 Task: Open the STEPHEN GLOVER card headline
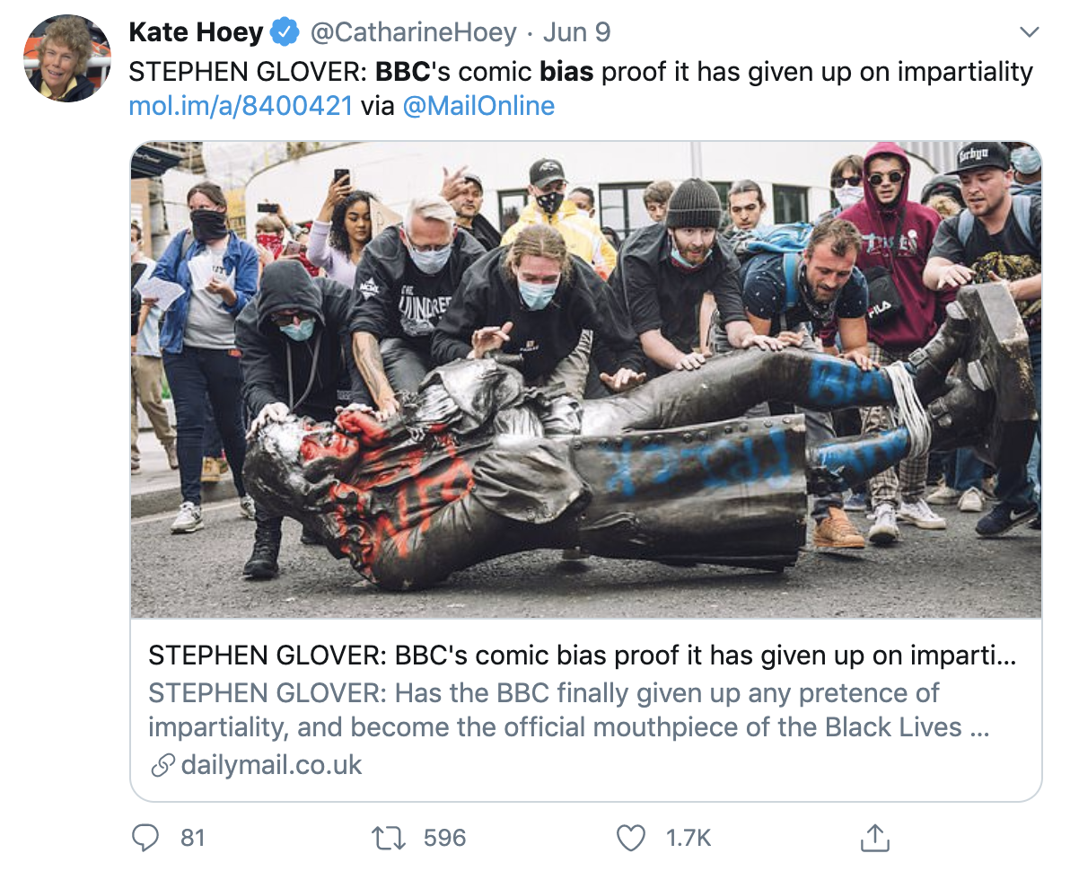pyautogui.click(x=582, y=655)
